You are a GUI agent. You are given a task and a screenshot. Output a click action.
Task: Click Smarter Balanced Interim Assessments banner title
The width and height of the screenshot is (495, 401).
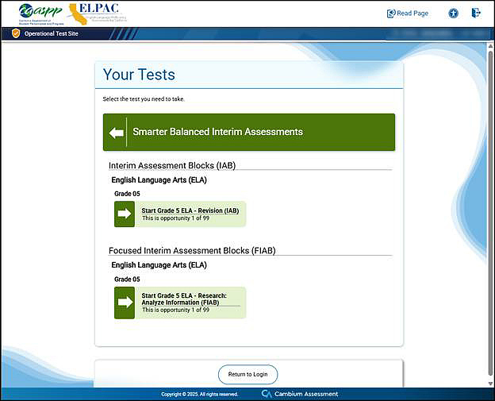click(218, 132)
